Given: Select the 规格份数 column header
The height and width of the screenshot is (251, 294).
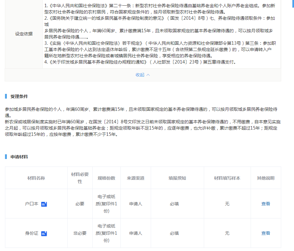Looking at the screenshot, I should 106,178.
